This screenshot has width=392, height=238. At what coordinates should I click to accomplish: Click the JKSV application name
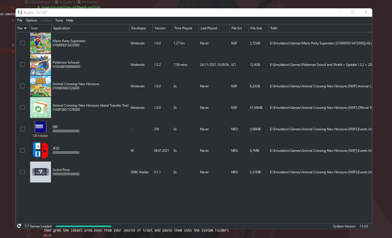tap(56, 148)
